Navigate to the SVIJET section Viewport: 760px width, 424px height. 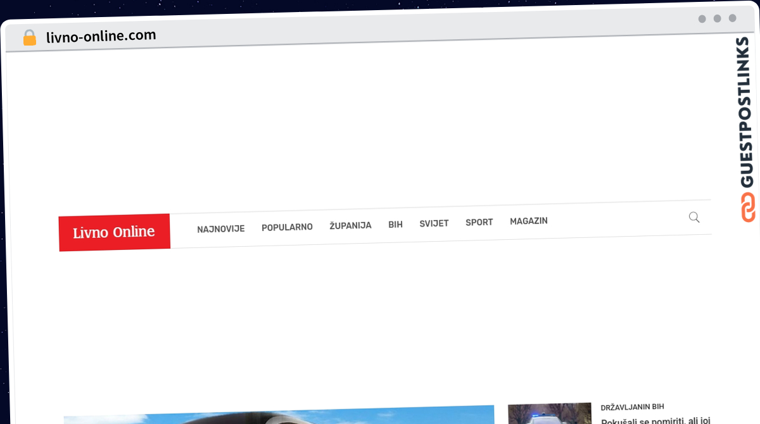tap(434, 223)
